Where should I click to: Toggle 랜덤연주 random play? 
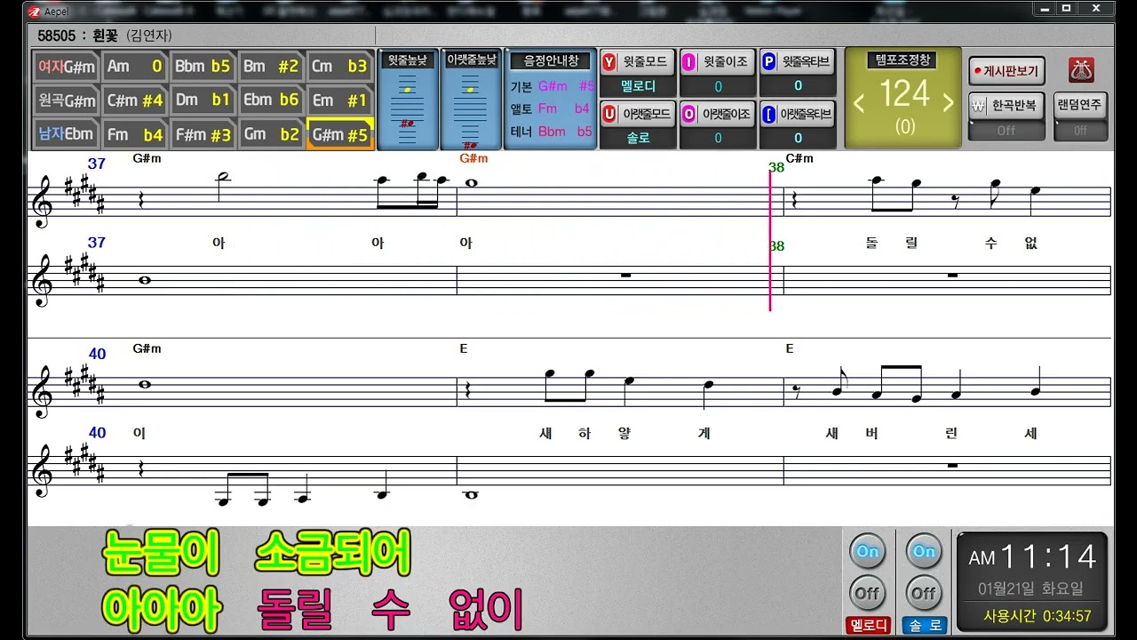[1080, 105]
